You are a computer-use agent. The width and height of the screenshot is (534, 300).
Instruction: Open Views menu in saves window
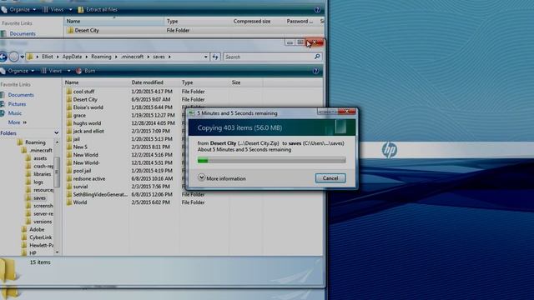point(56,71)
